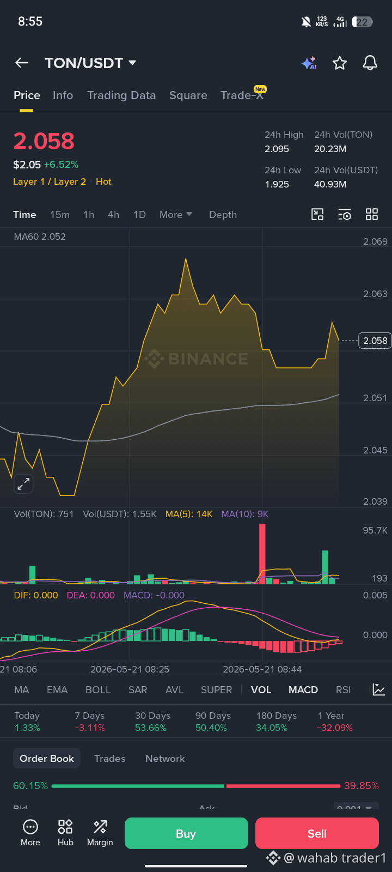392x872 pixels.
Task: Tap the 90 Days 50.40% stat
Action: 213,722
